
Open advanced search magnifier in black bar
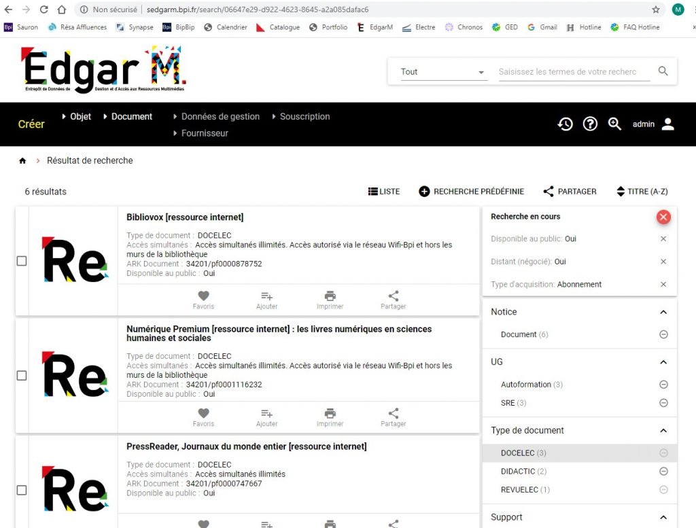point(614,124)
